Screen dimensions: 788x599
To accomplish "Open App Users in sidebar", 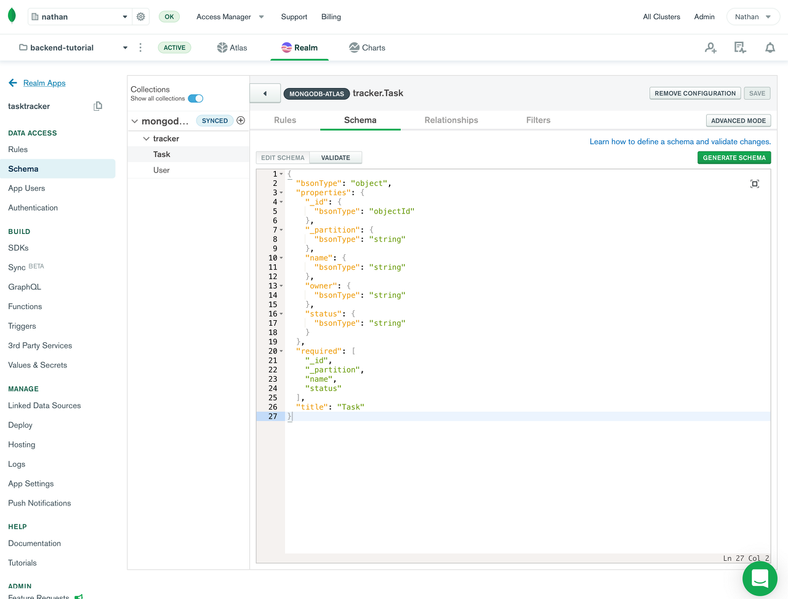I will pyautogui.click(x=26, y=188).
